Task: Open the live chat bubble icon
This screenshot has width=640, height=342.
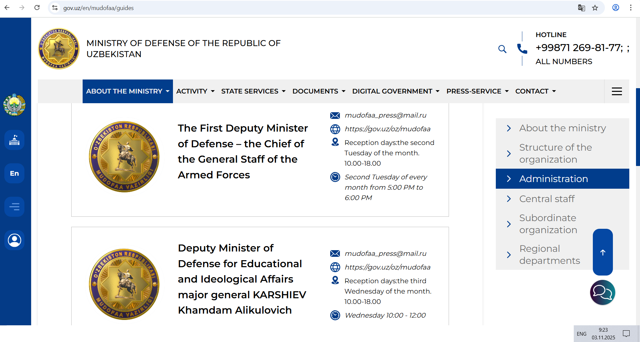Action: pyautogui.click(x=602, y=293)
